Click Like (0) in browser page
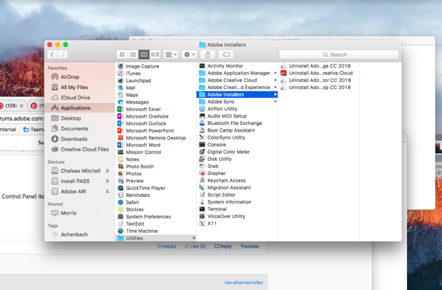 point(195,246)
